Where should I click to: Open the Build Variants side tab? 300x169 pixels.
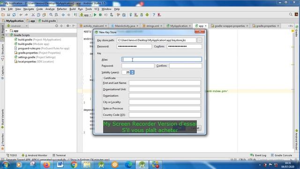[x=2, y=119]
